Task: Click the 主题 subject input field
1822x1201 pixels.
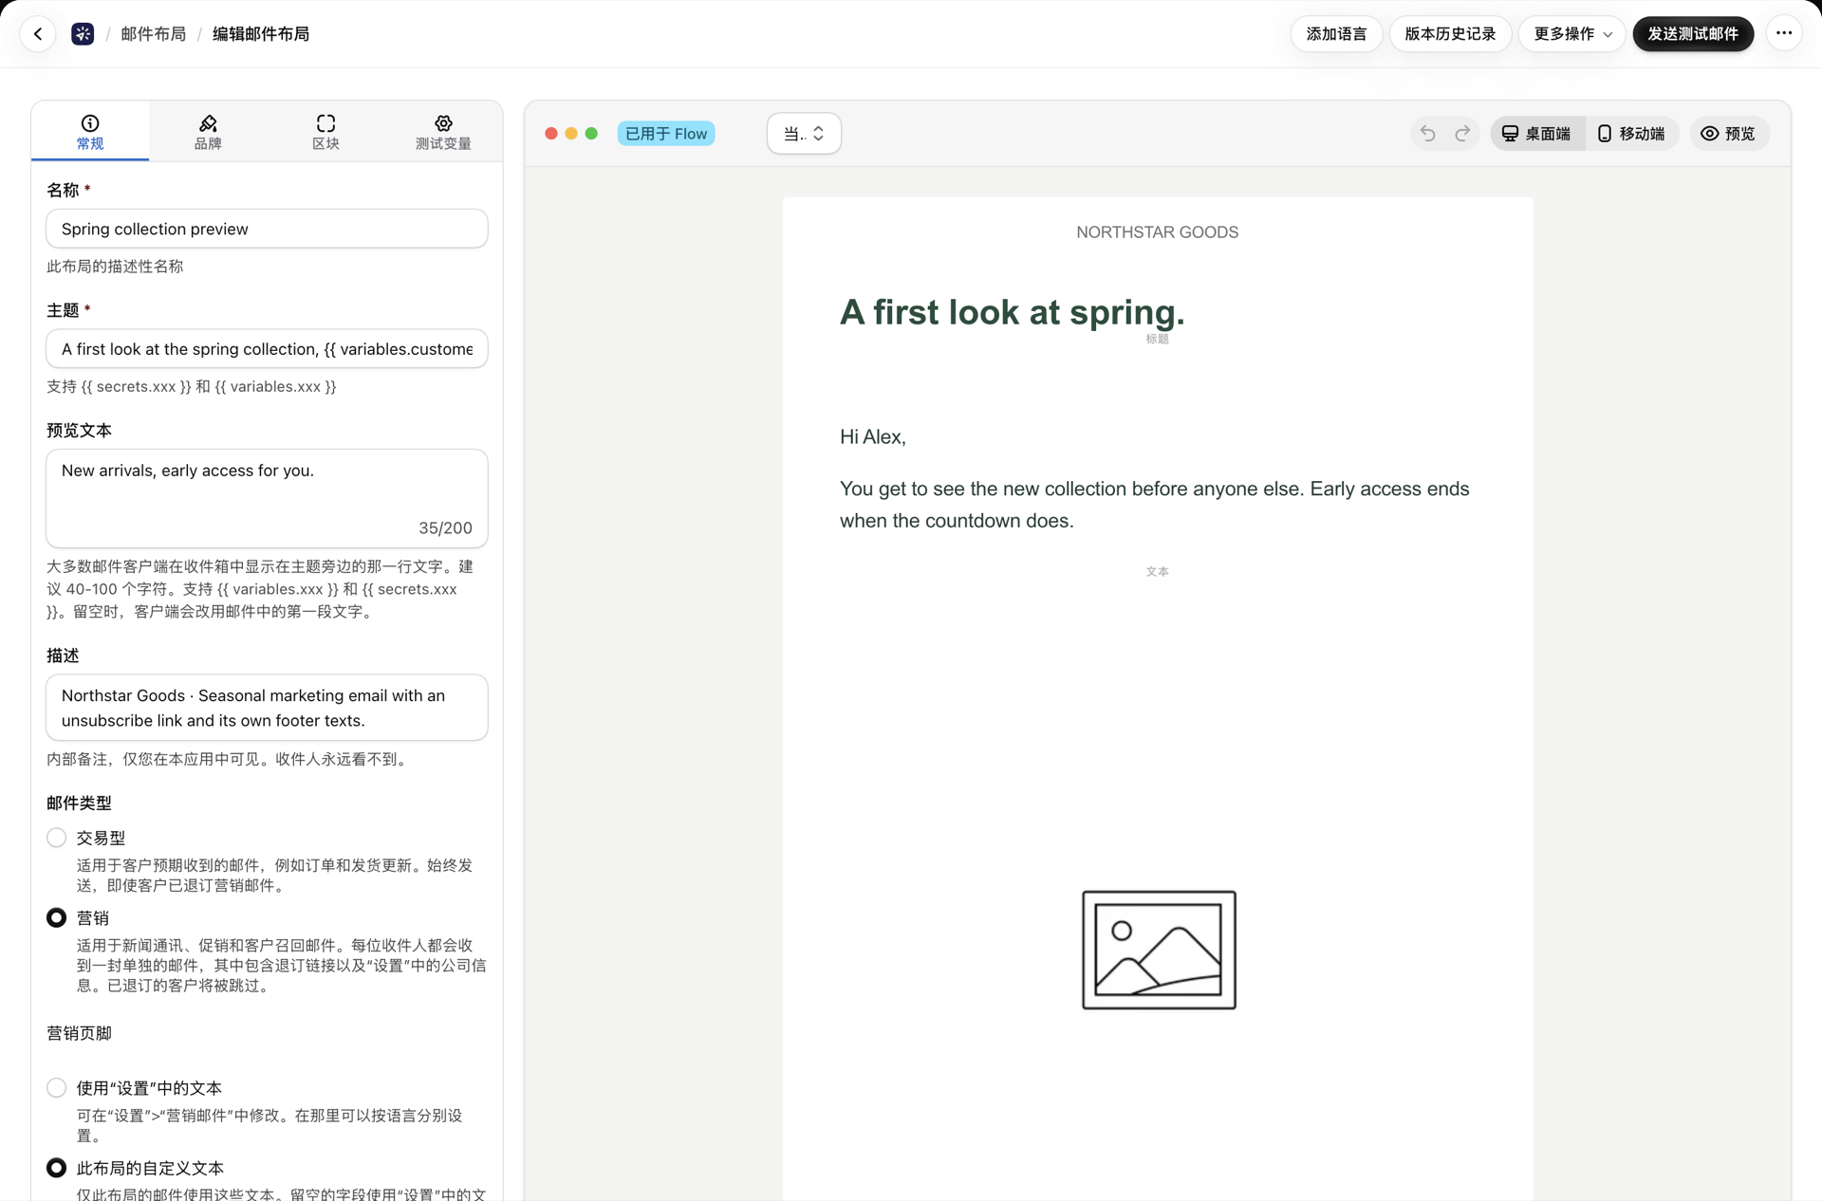Action: pyautogui.click(x=267, y=349)
